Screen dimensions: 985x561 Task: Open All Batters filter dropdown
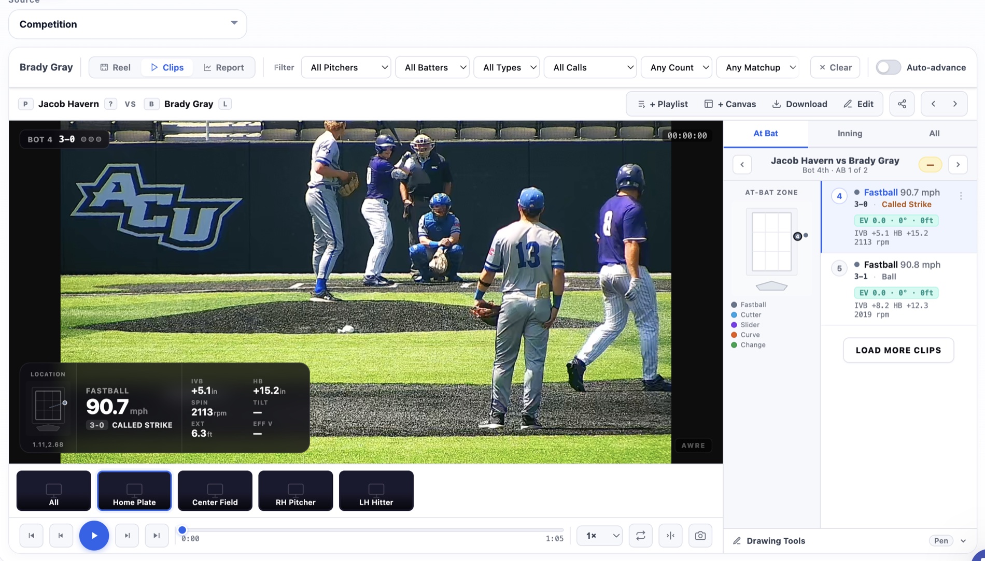coord(432,67)
